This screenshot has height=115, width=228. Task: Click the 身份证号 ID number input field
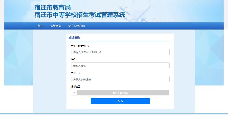tap(120, 79)
